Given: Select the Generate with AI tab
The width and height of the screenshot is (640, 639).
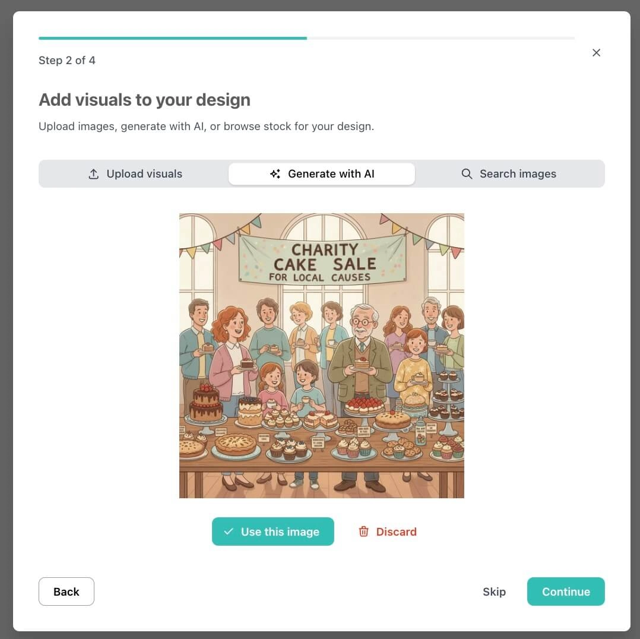Looking at the screenshot, I should click(322, 174).
